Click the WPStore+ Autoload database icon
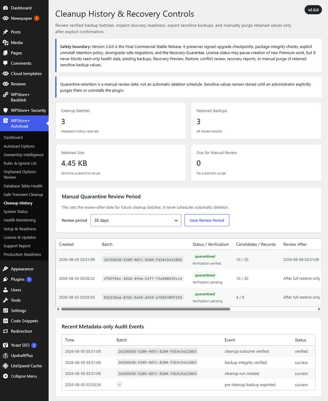 [5, 121]
